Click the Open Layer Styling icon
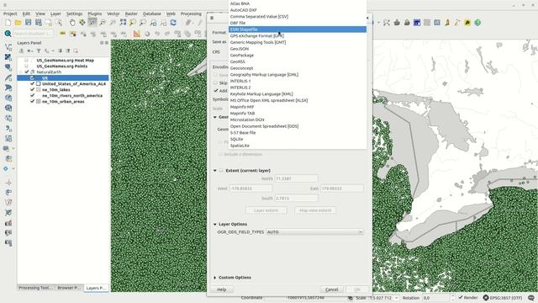This screenshot has width=538, height=303. 21,50
